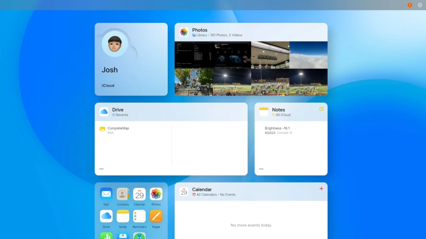The width and height of the screenshot is (426, 239).
Task: Expand the Drive widget more options
Action: tap(101, 169)
